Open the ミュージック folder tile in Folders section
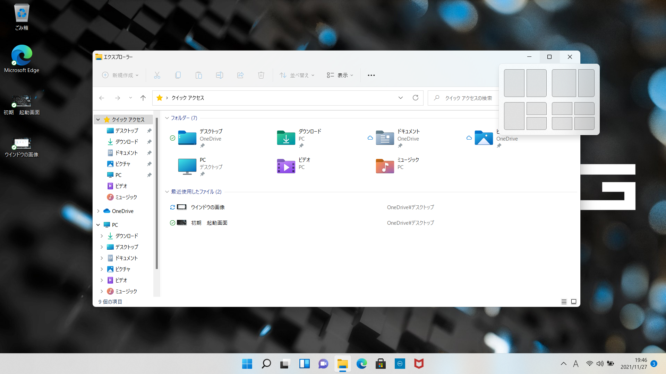 pyautogui.click(x=398, y=166)
